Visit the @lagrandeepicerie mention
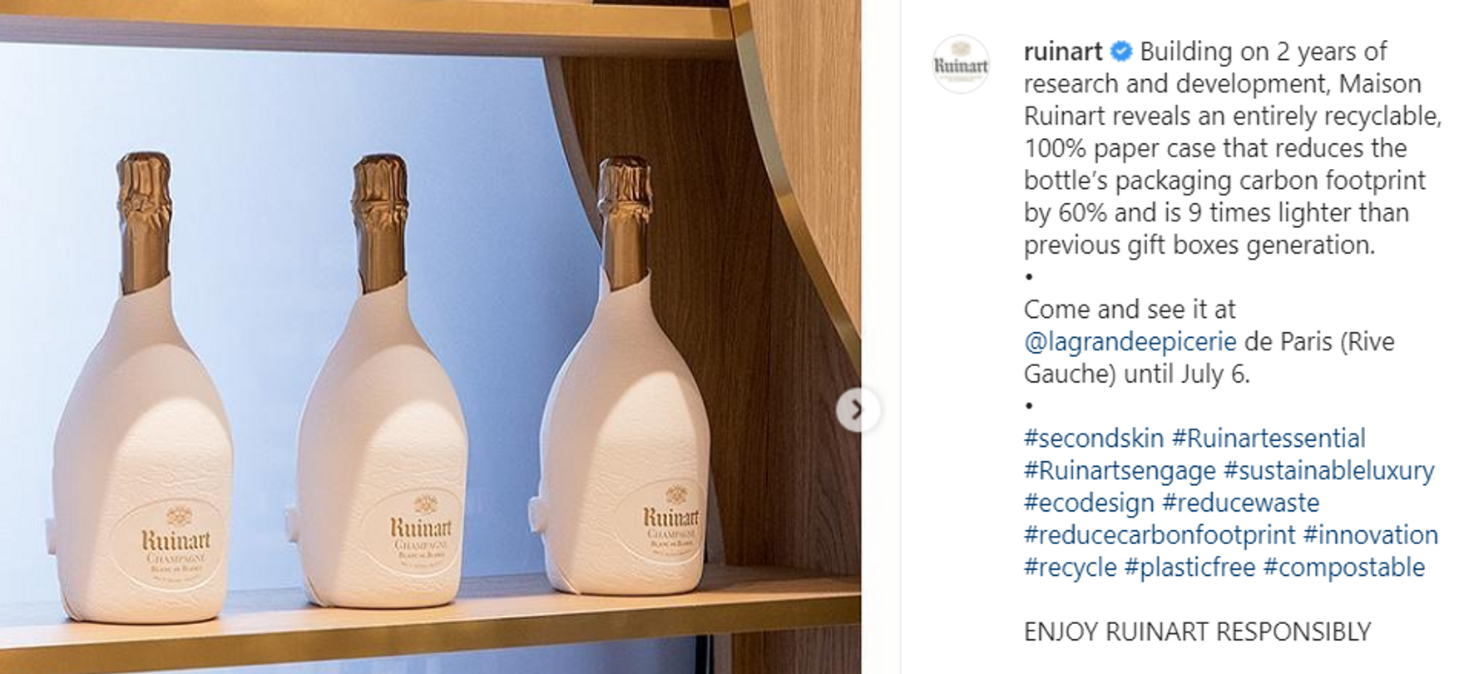Viewport: 1464px width, 674px height. coord(1130,341)
